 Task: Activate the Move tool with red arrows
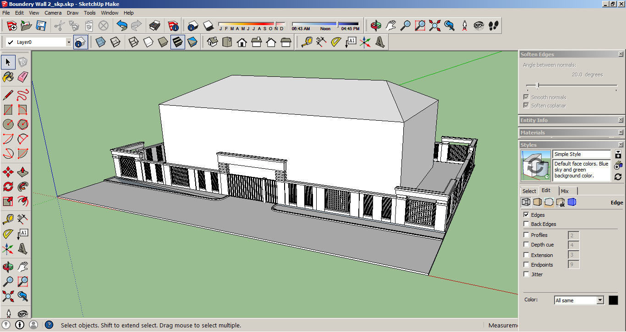point(8,172)
